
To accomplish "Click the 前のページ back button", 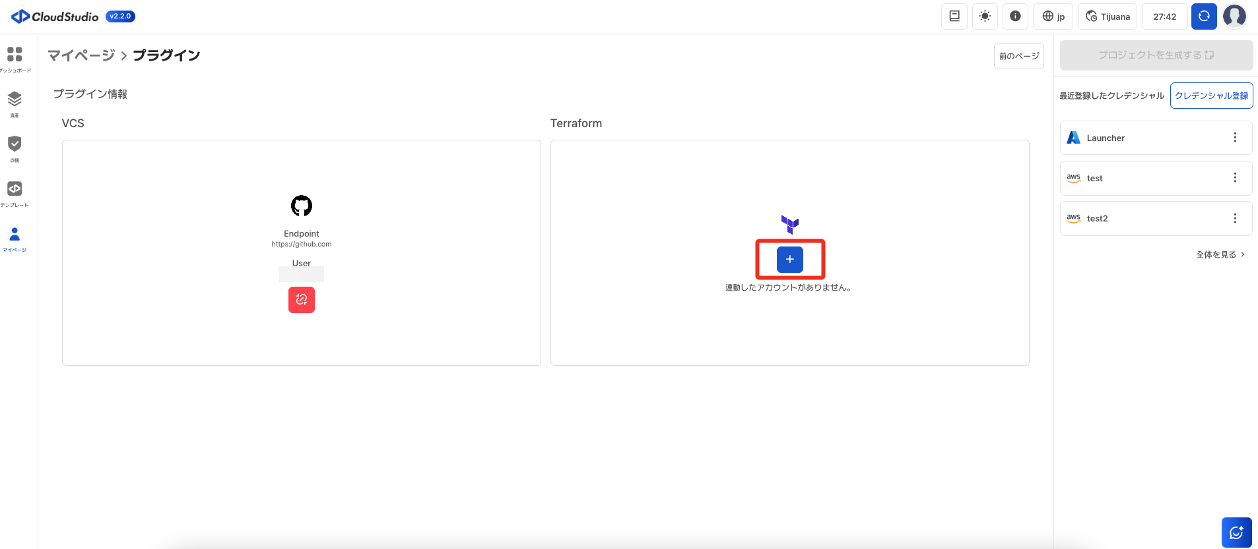I will point(1018,56).
